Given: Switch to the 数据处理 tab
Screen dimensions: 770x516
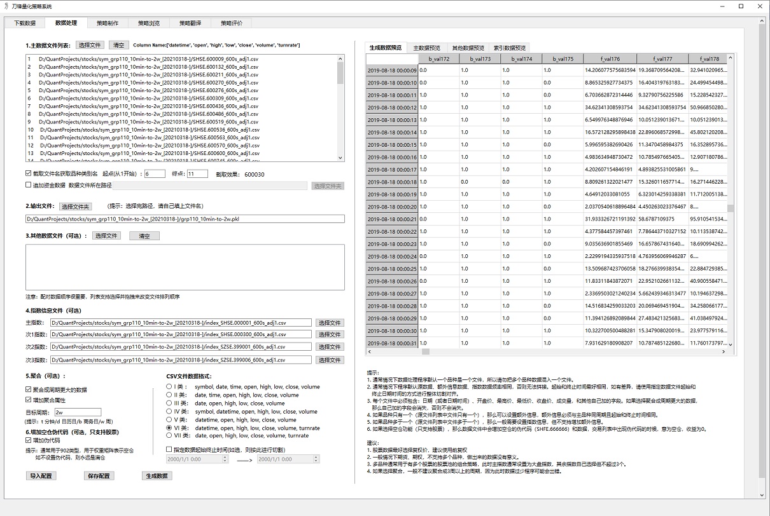Looking at the screenshot, I should (x=66, y=23).
